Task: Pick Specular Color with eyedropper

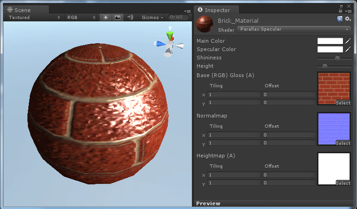Action: pos(348,49)
